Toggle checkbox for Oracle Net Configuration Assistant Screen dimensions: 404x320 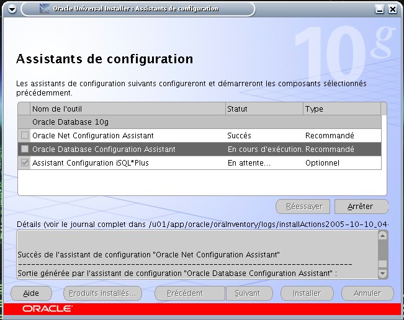25,135
